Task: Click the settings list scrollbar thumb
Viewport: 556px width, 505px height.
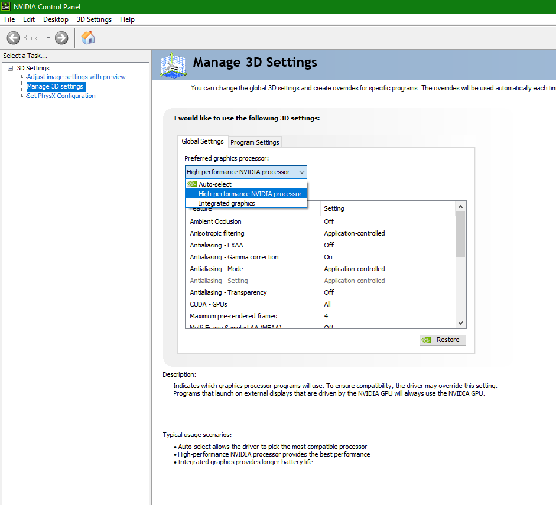Action: click(x=460, y=234)
